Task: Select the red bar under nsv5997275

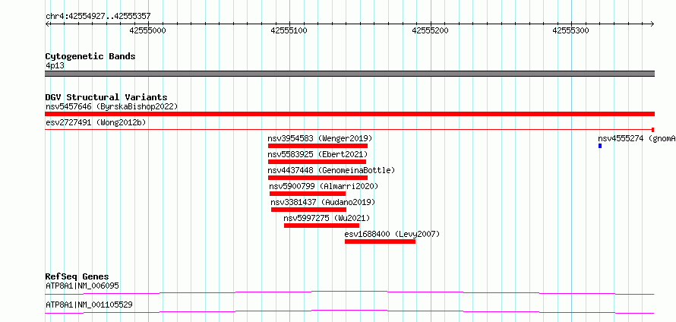Action: (x=321, y=226)
